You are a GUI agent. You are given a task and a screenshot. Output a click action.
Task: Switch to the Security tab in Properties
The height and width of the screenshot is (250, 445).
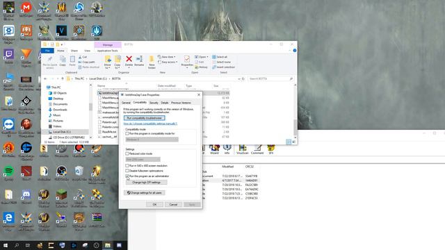[154, 103]
